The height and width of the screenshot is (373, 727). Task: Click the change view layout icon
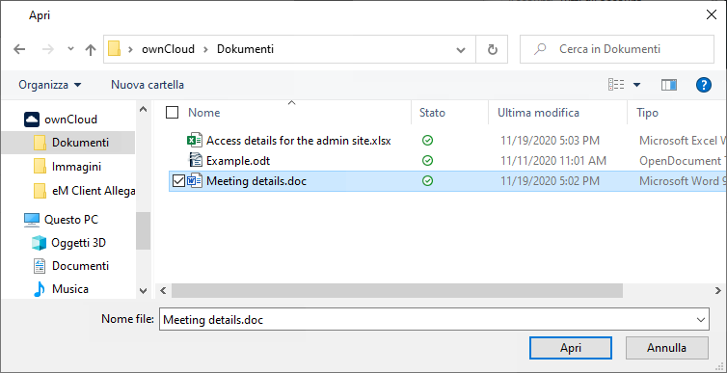click(616, 85)
